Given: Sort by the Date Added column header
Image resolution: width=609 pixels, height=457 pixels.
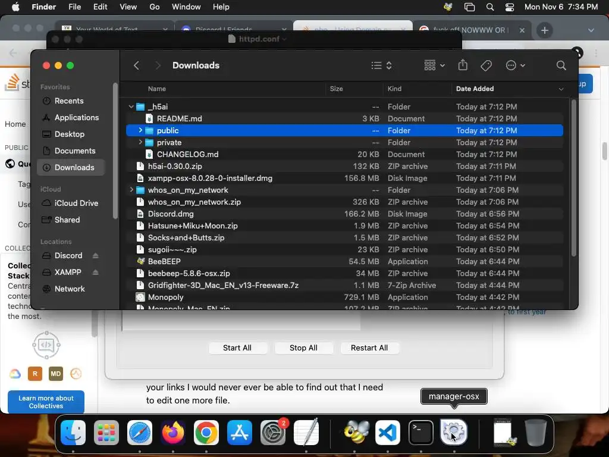Looking at the screenshot, I should coord(475,89).
